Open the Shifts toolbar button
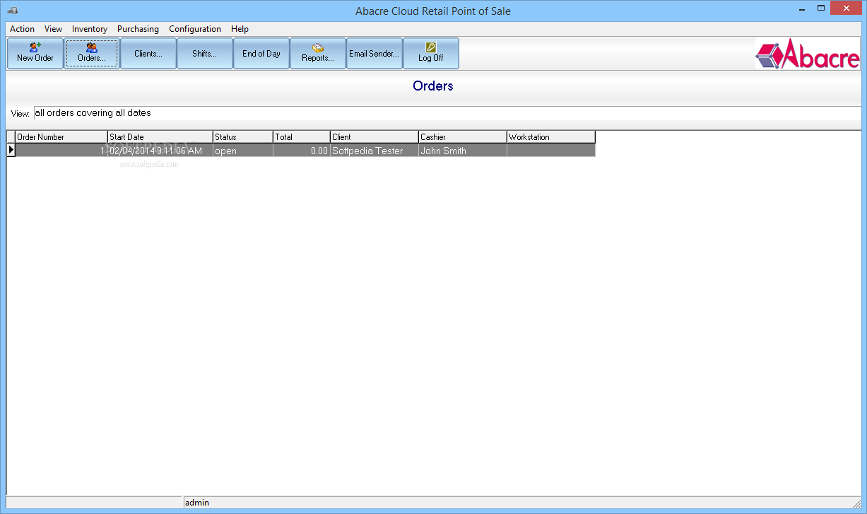 205,53
